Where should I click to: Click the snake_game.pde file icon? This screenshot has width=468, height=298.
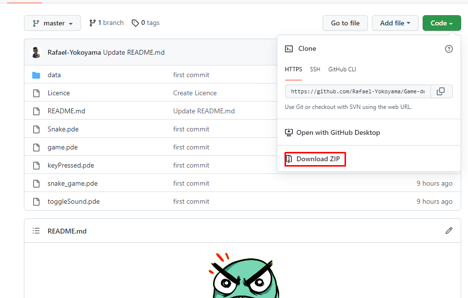coord(36,184)
